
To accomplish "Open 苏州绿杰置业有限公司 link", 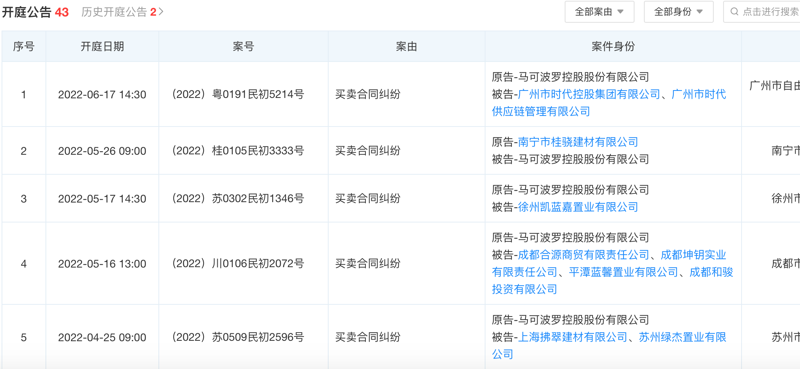I will (609, 346).
